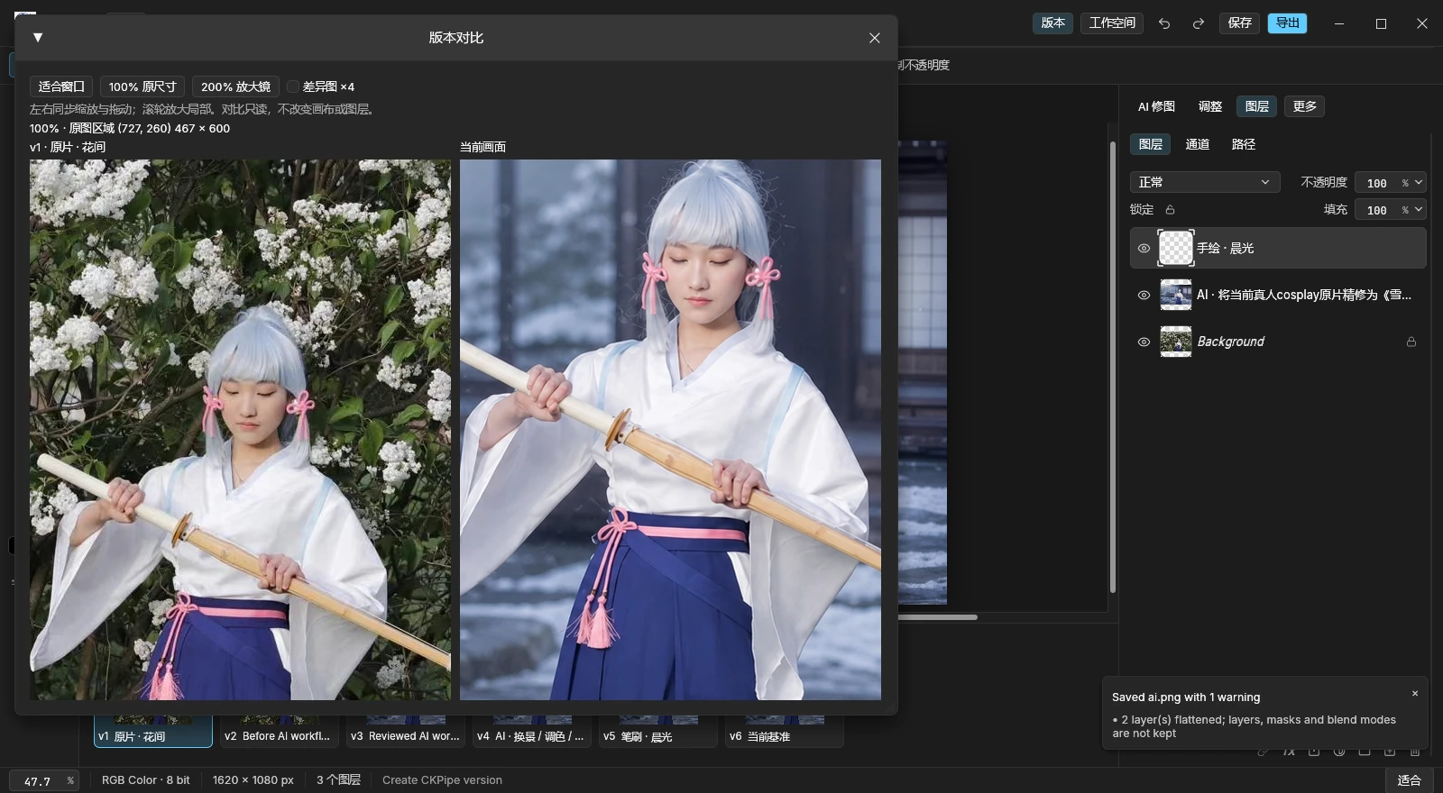Expand the 不透明度 opacity dropdown arrow
Image resolution: width=1443 pixels, height=793 pixels.
pos(1419,183)
